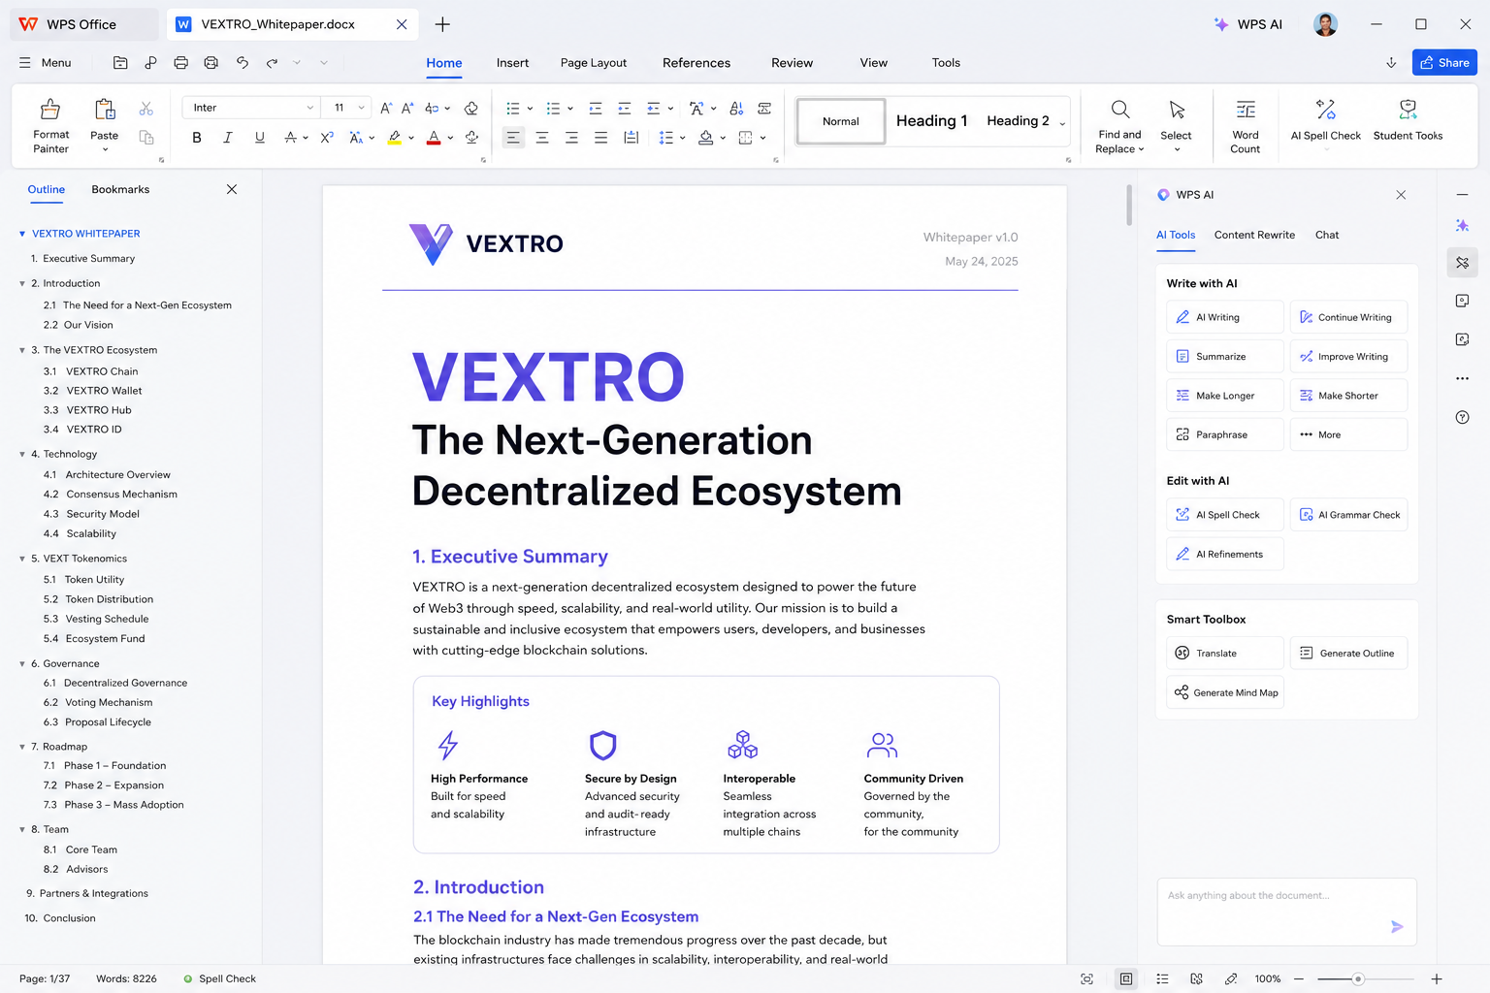
Task: Click the Print icon in toolbar
Action: pyautogui.click(x=180, y=63)
